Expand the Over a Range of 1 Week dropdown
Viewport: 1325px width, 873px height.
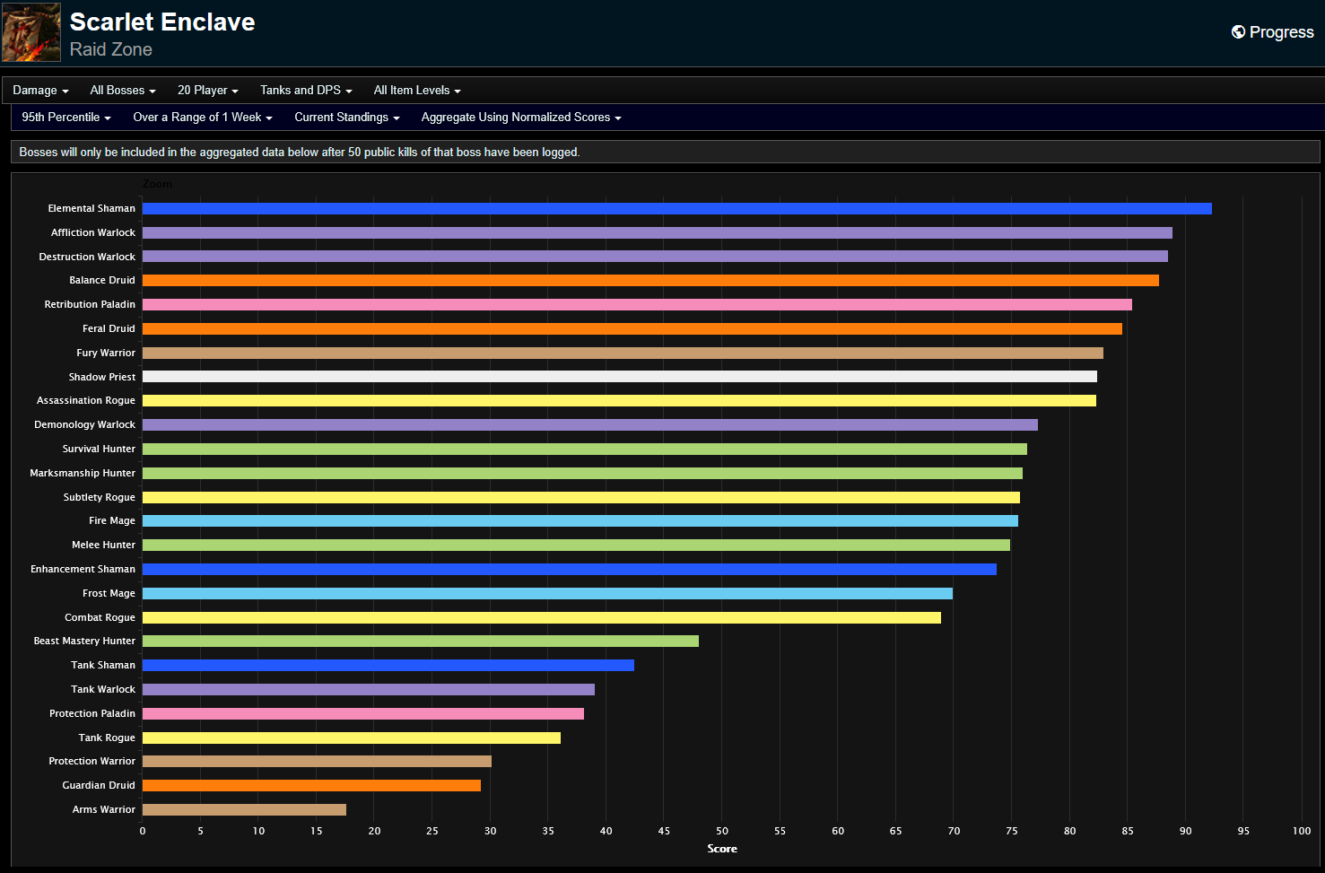(x=202, y=117)
